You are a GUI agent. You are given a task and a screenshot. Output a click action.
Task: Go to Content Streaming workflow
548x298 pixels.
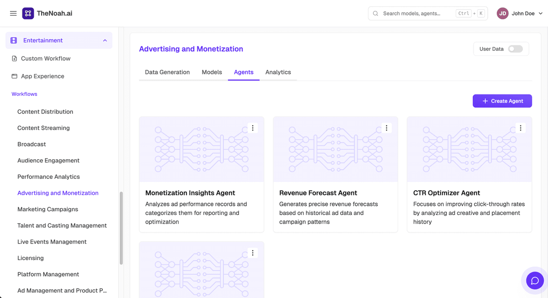[43, 128]
